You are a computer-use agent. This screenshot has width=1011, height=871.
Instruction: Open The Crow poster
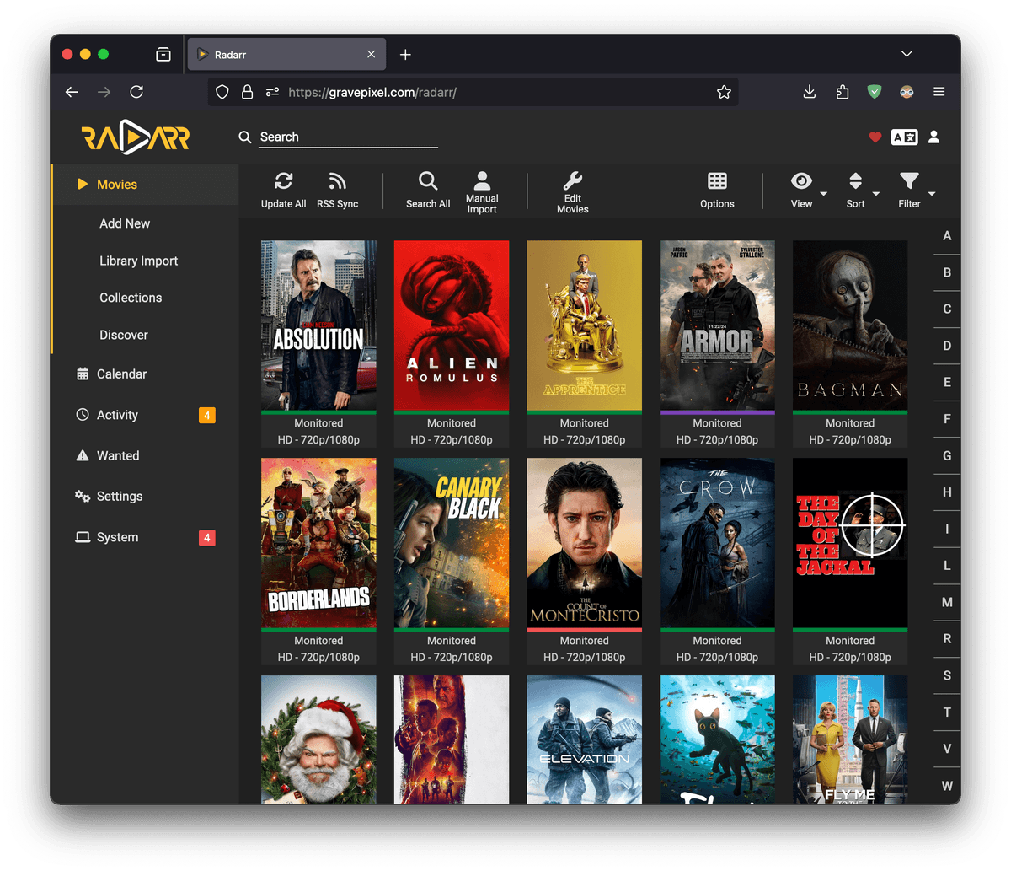717,543
